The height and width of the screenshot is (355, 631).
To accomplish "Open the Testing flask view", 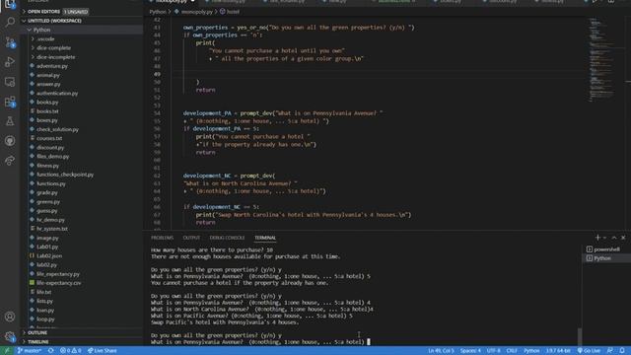I will pyautogui.click(x=10, y=121).
